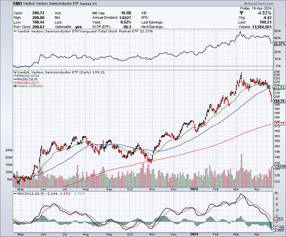Click the Chg value -9.42
The image size is (286, 237).
point(267,18)
